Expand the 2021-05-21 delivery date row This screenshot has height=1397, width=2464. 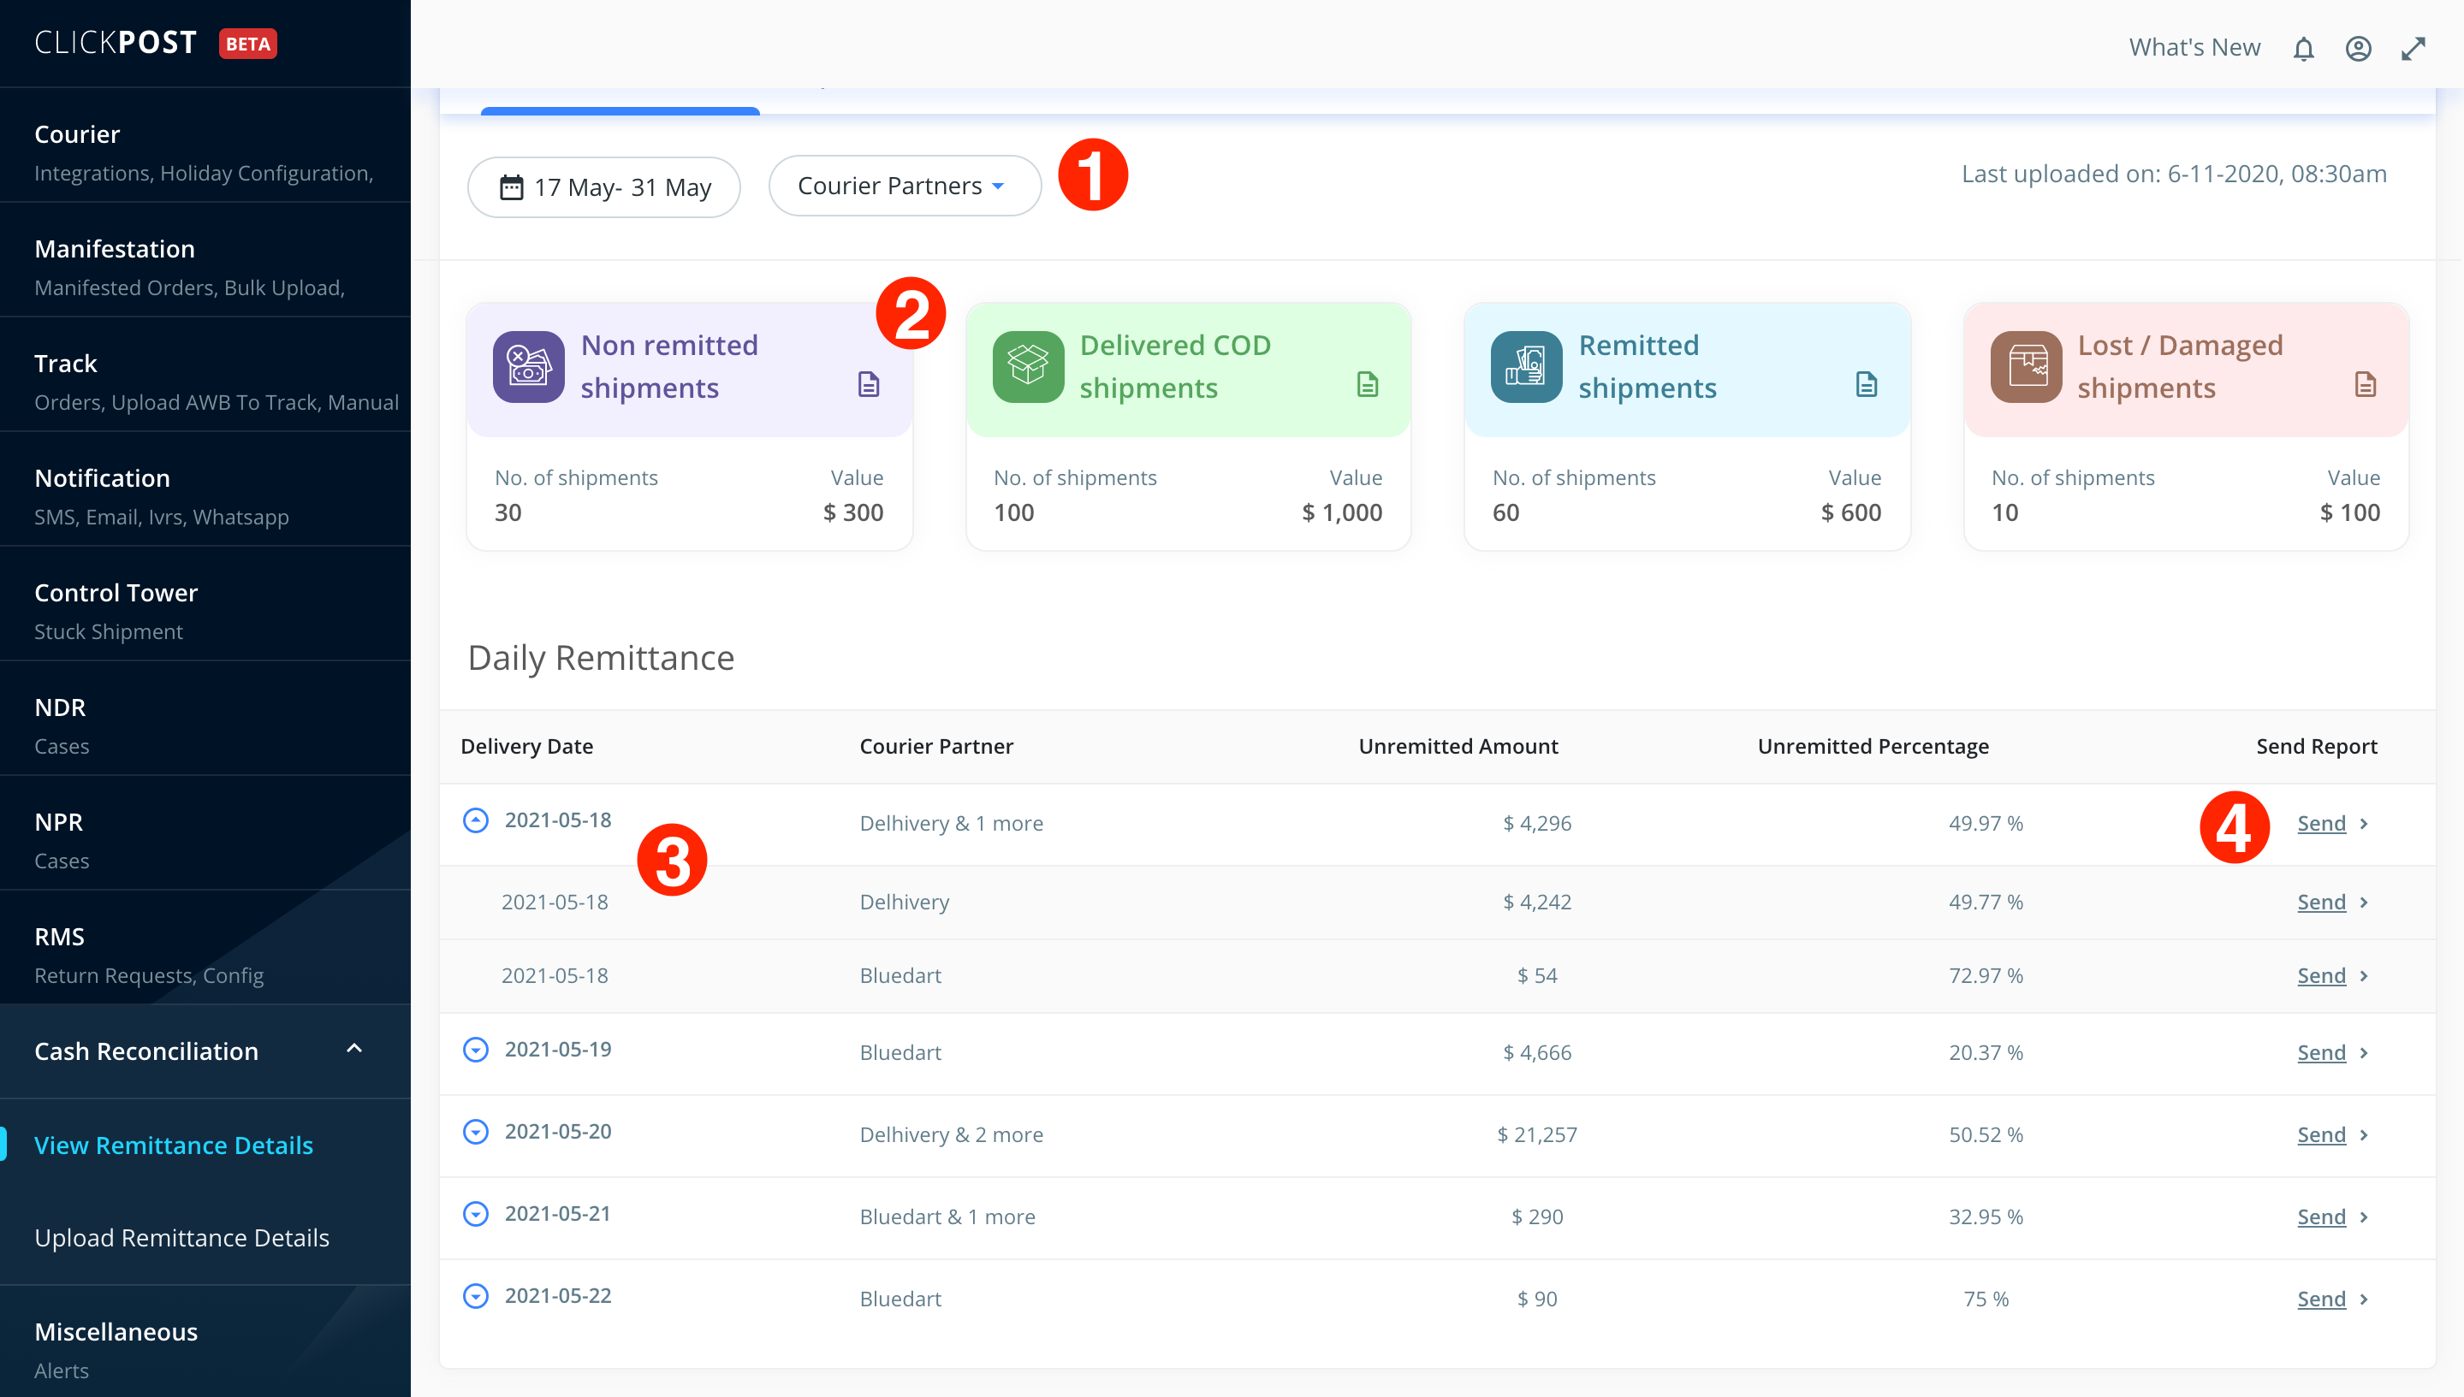pyautogui.click(x=475, y=1214)
